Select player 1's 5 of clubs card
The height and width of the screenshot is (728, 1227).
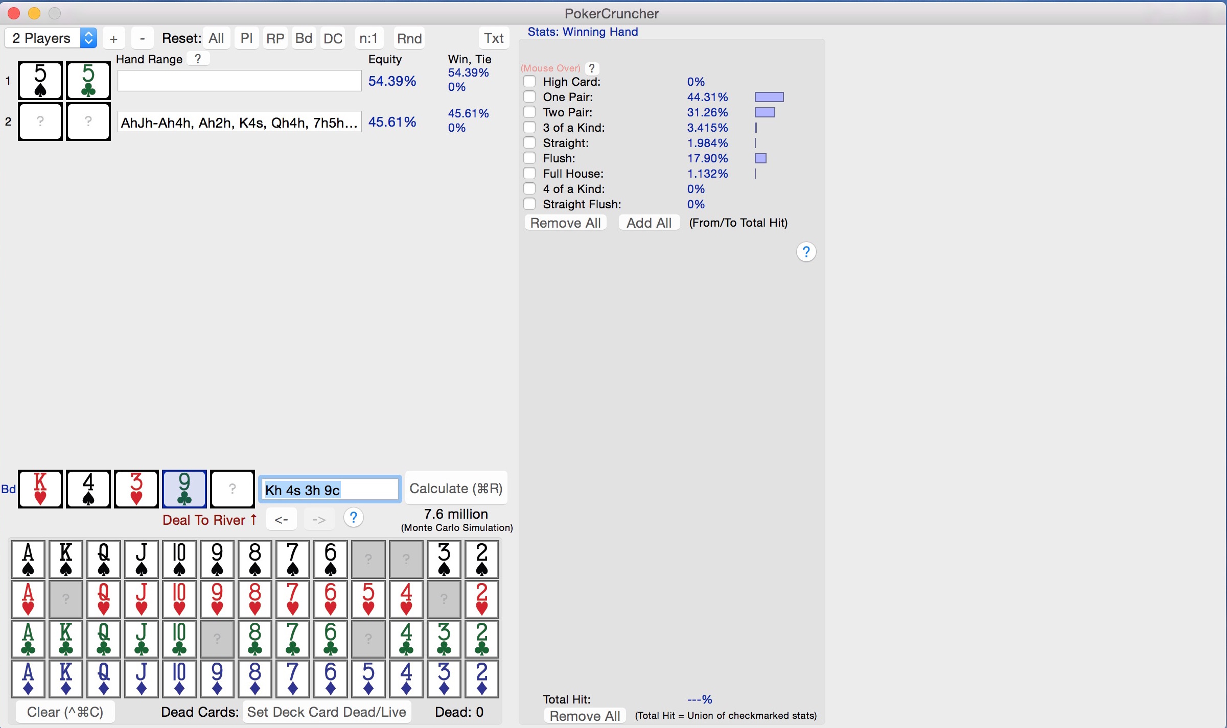point(88,81)
